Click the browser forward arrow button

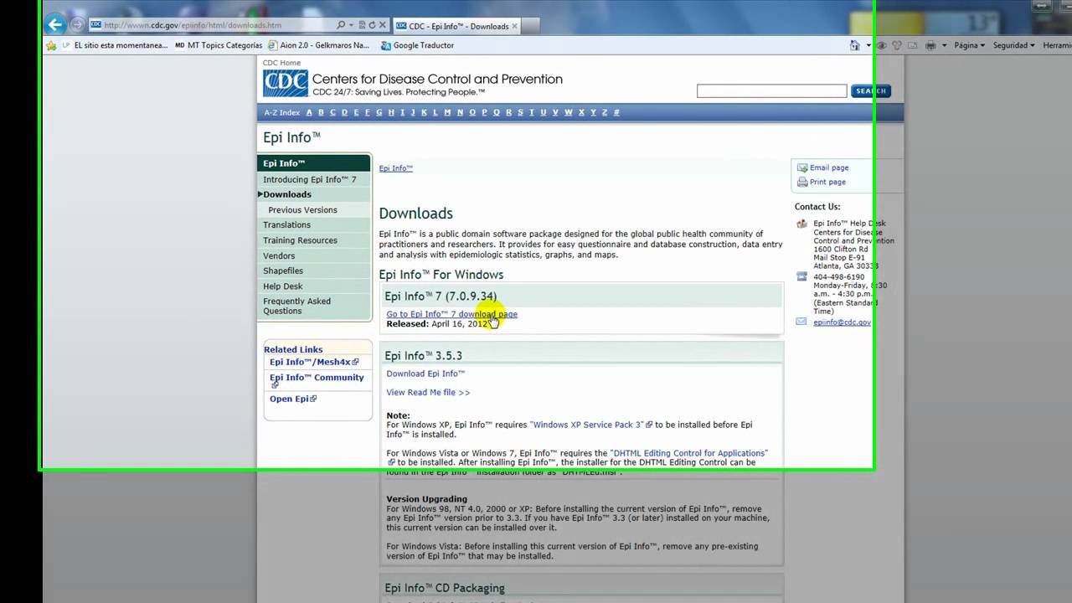coord(77,25)
